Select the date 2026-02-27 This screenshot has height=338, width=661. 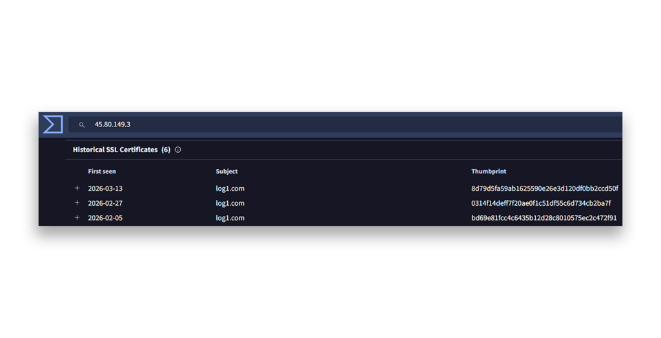[x=105, y=203]
